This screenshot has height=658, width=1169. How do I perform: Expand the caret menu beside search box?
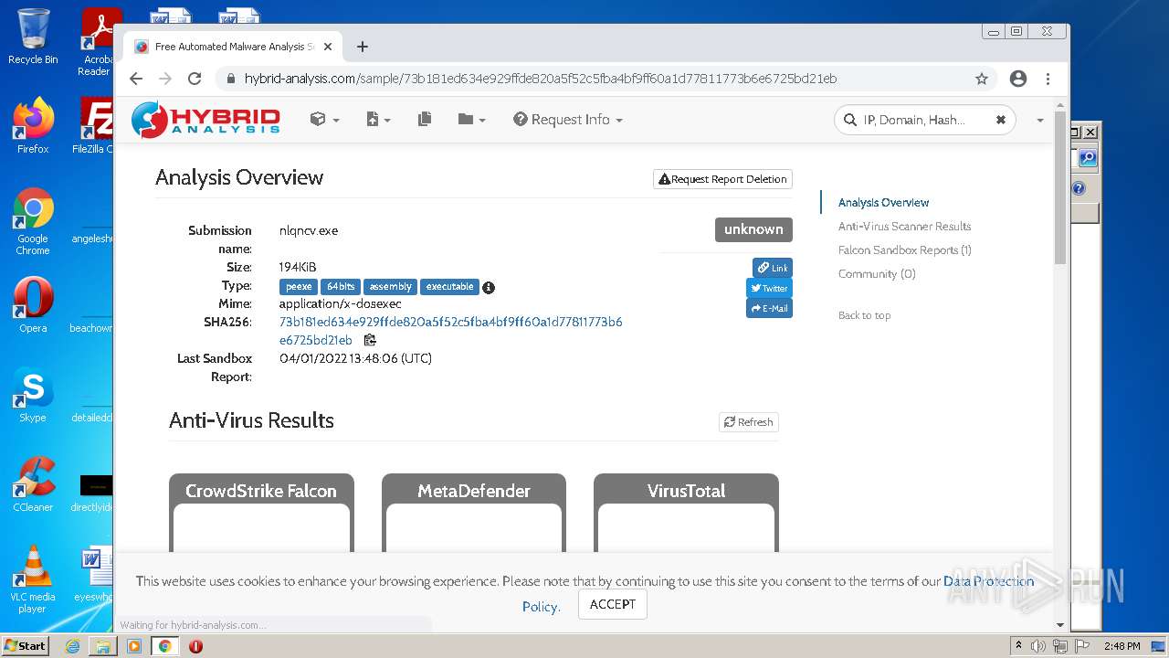coord(1039,120)
